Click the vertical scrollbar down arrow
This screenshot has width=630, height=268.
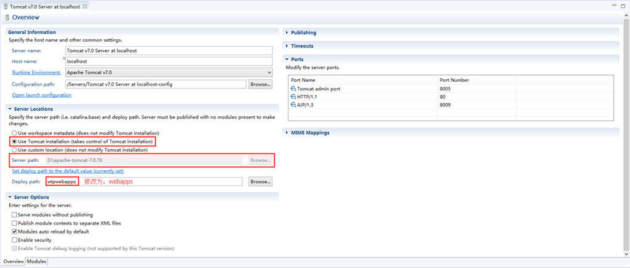pyautogui.click(x=626, y=254)
